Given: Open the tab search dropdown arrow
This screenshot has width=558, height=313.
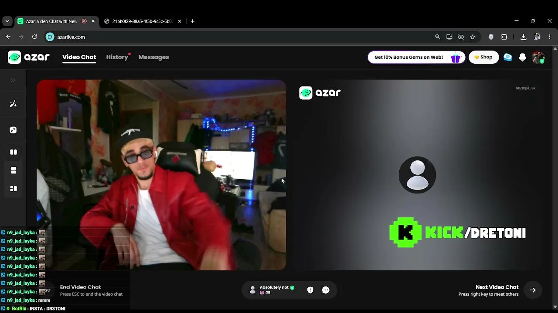Looking at the screenshot, I should tap(7, 21).
